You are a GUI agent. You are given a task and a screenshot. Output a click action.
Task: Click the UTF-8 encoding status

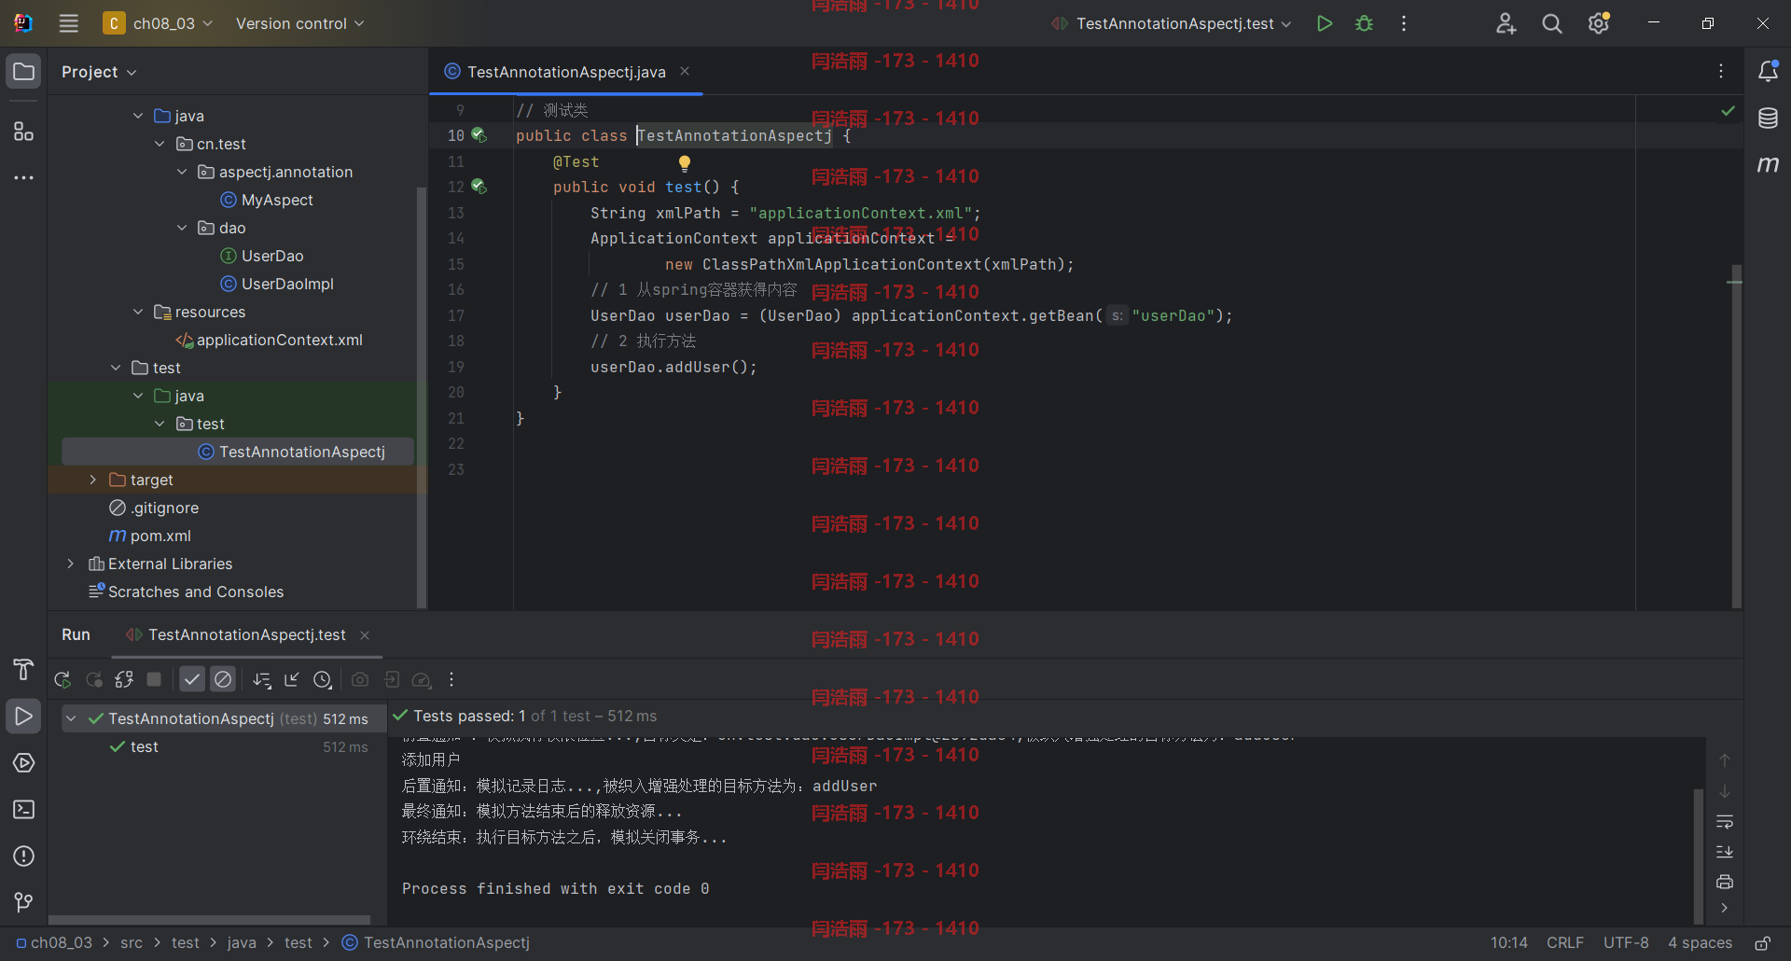point(1626,943)
